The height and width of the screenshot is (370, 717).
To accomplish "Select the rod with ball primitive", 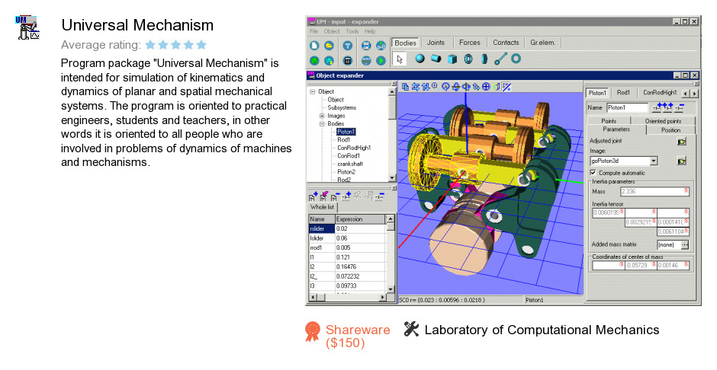I will point(500,59).
